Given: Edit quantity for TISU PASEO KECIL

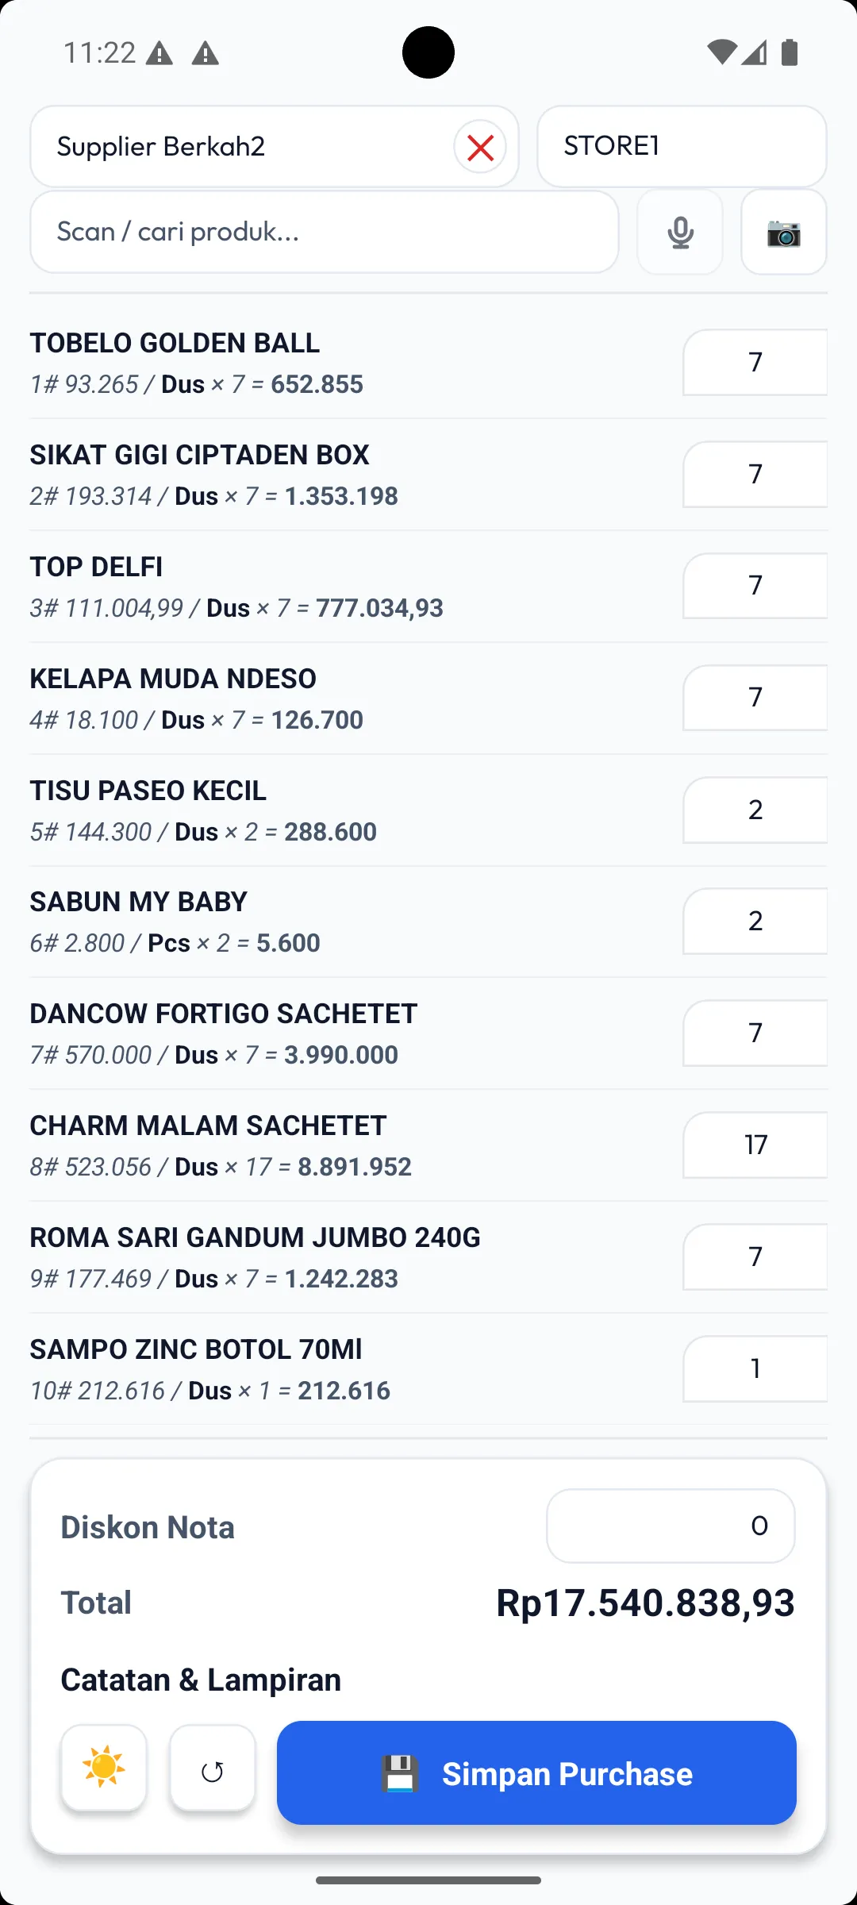Looking at the screenshot, I should (755, 810).
